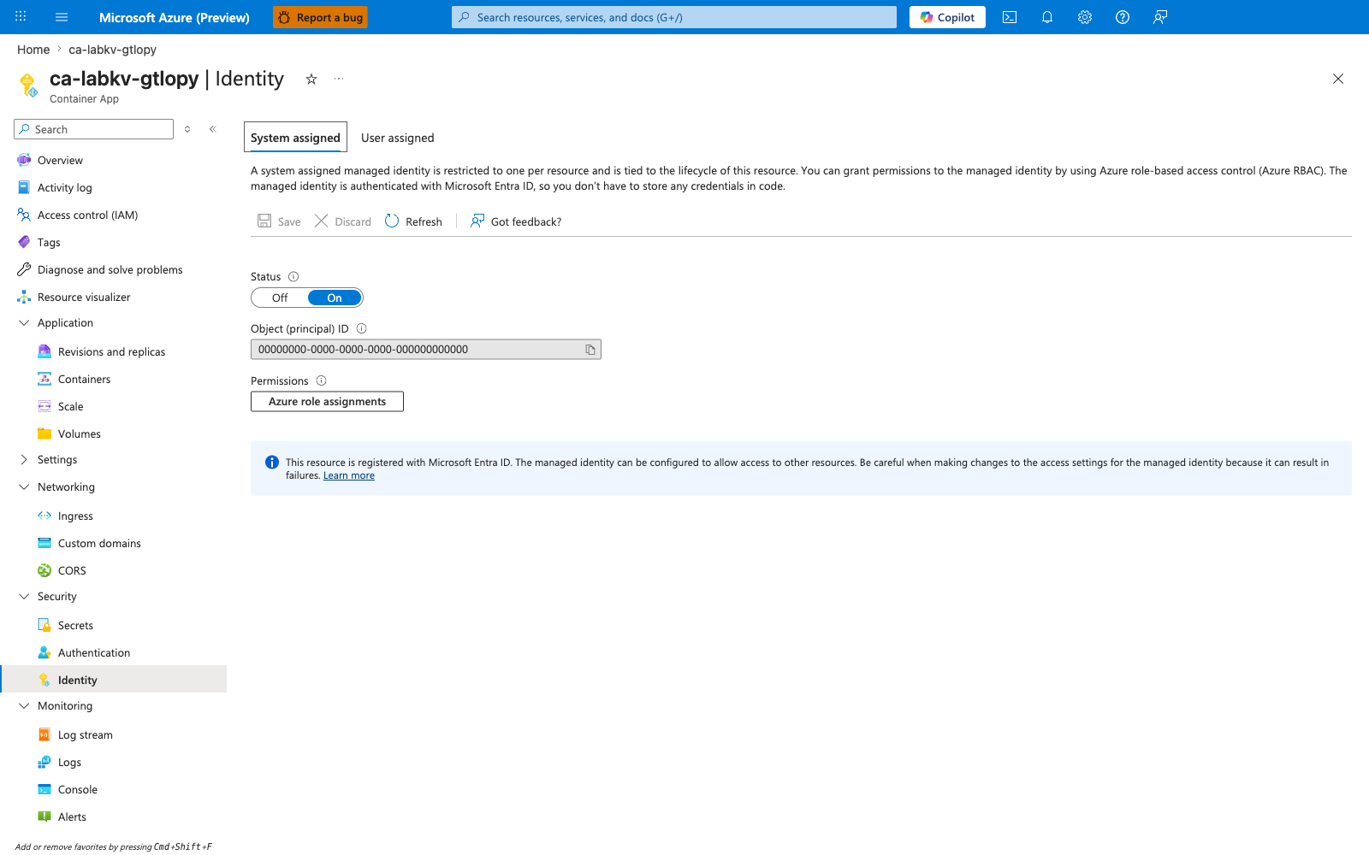Open the help question mark icon
Image resolution: width=1369 pixels, height=855 pixels.
[x=1123, y=17]
